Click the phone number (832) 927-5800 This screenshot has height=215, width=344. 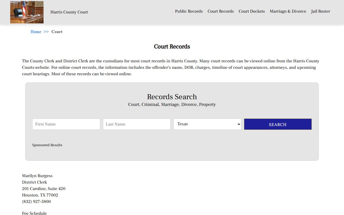[36, 202]
